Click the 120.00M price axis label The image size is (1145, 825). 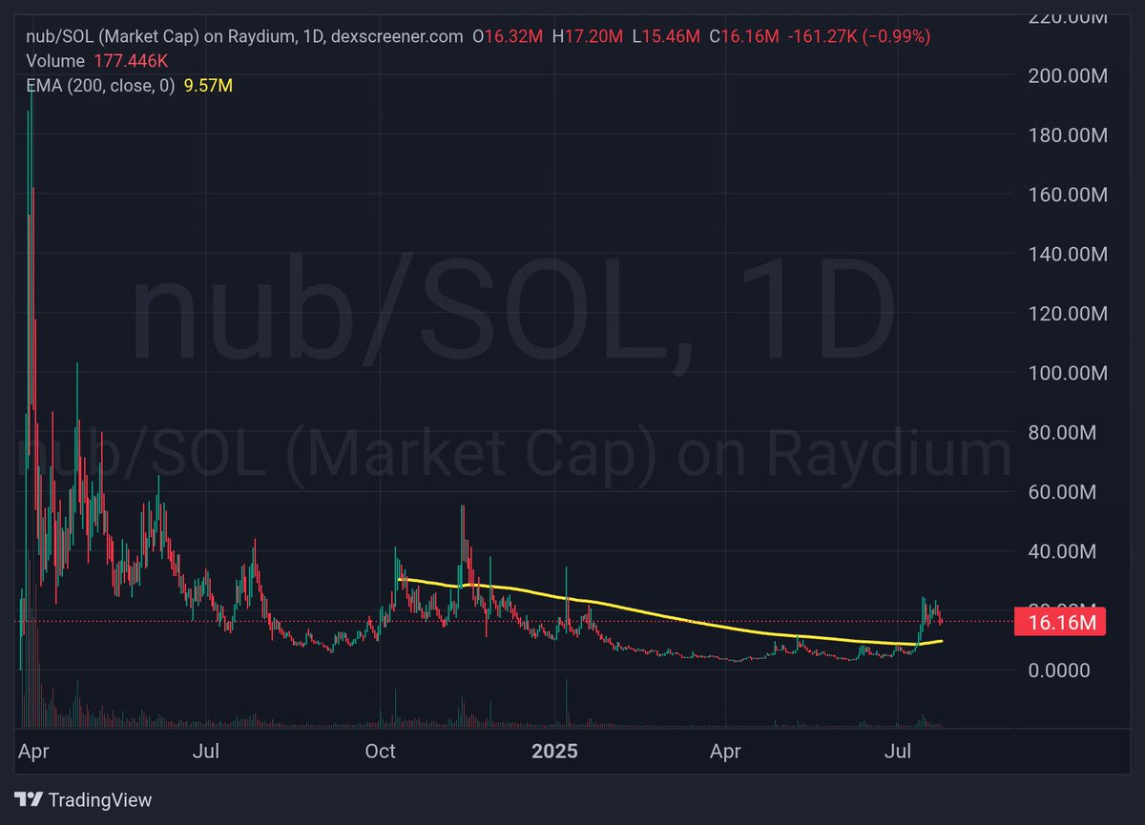coord(1067,314)
